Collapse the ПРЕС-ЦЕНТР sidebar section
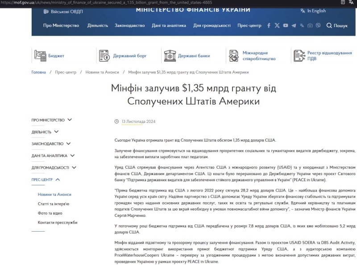This screenshot has height=265, width=357. [58, 179]
